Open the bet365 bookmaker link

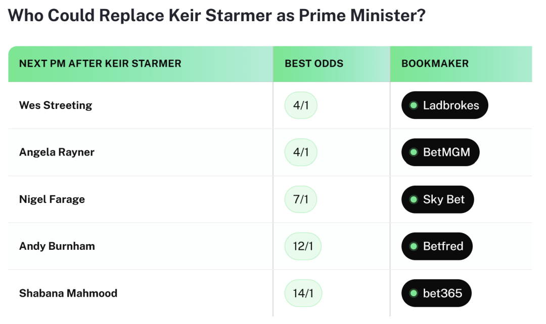(436, 293)
